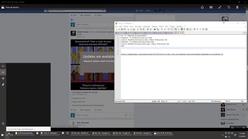248x139 pixels.
Task: Click 'UTF-8' encoding in Notepad++ status bar
Action: (x=227, y=101)
